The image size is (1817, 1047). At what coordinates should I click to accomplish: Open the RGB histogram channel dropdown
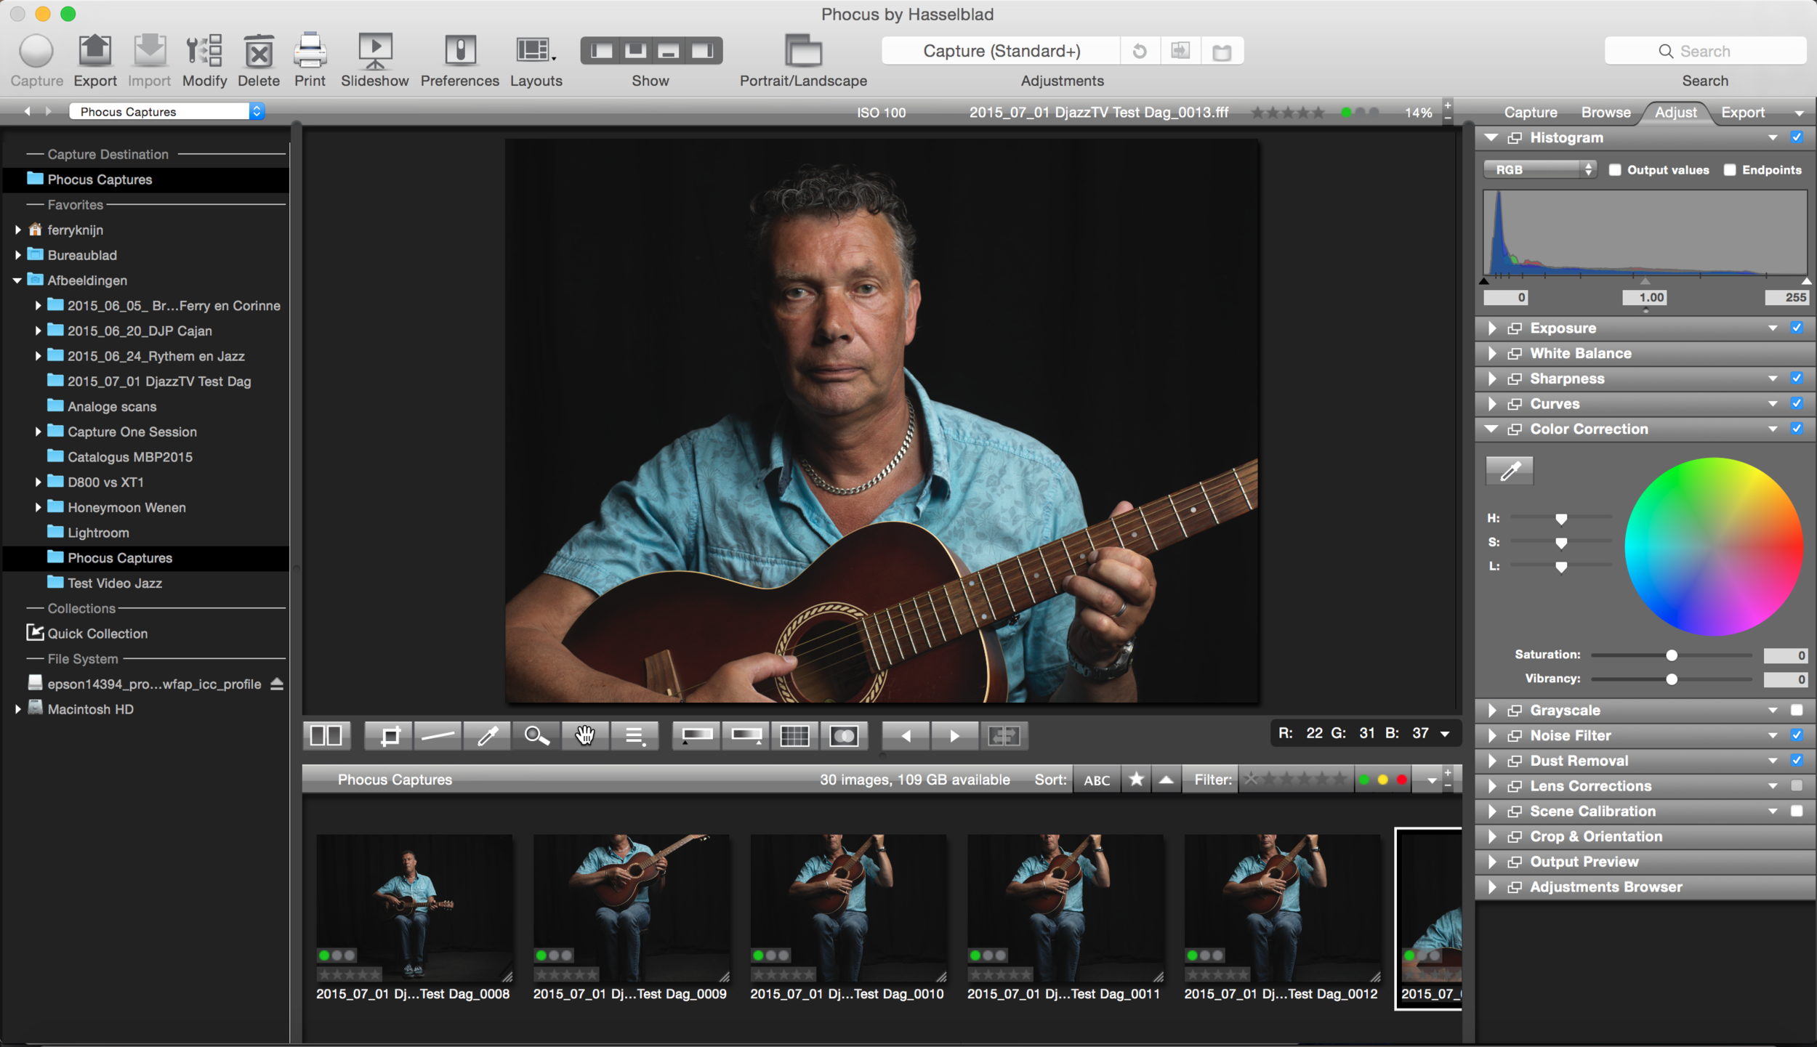point(1539,169)
